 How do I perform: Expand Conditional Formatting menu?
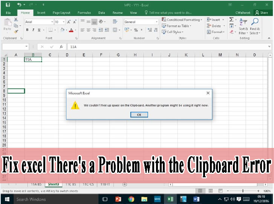pyautogui.click(x=182, y=20)
